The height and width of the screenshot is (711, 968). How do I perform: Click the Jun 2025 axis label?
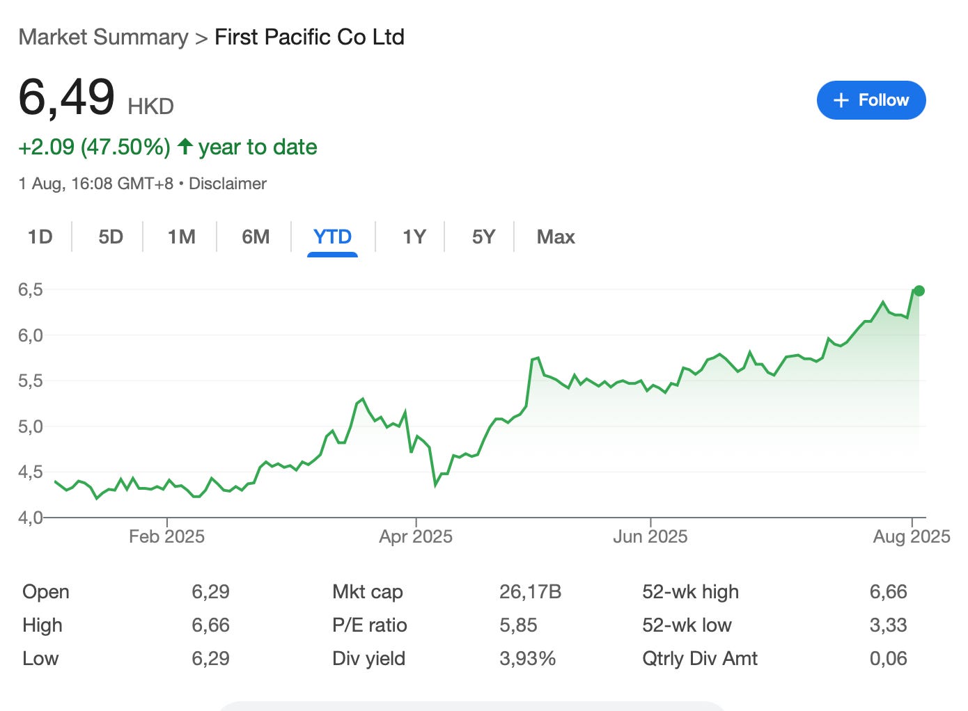[x=650, y=536]
